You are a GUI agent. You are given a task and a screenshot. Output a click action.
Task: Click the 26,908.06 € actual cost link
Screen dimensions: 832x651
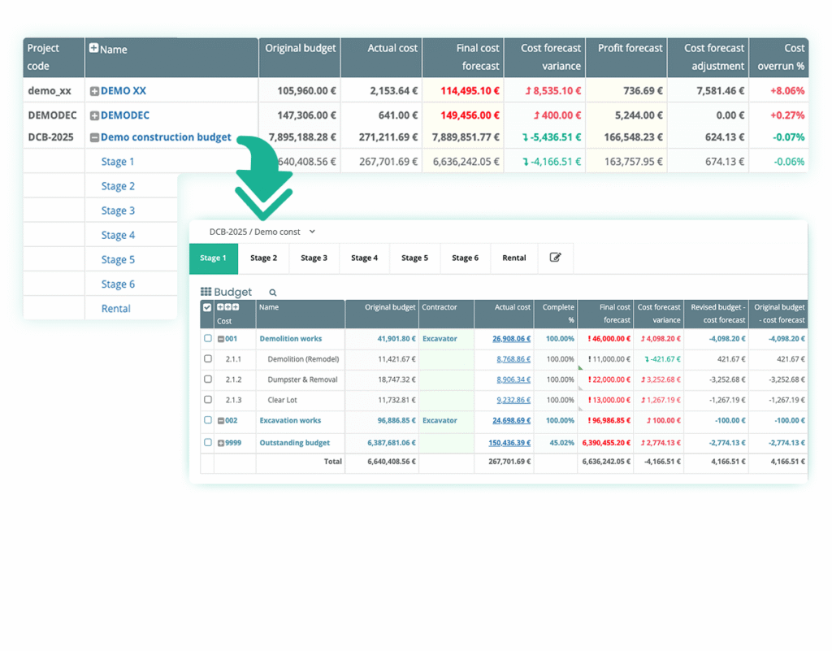pos(511,339)
